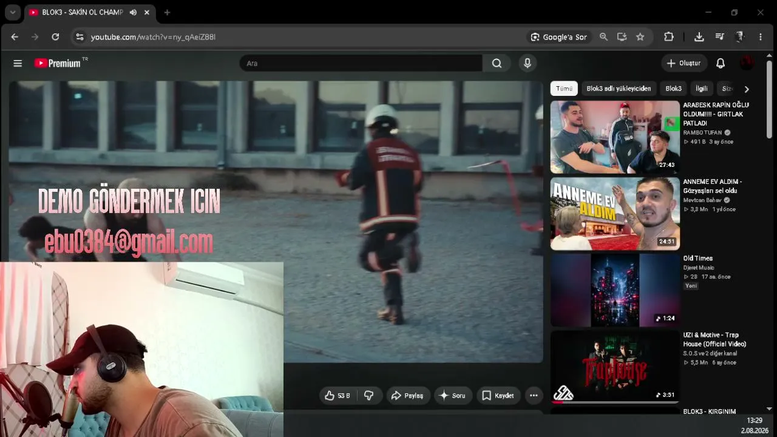Start voice search with the microphone icon

[527, 63]
